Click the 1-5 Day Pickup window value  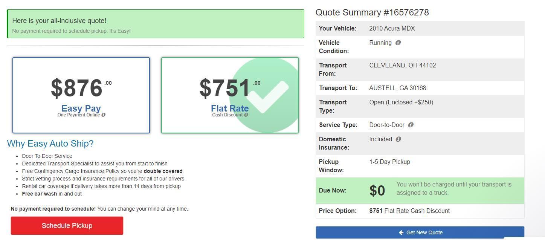click(x=389, y=162)
